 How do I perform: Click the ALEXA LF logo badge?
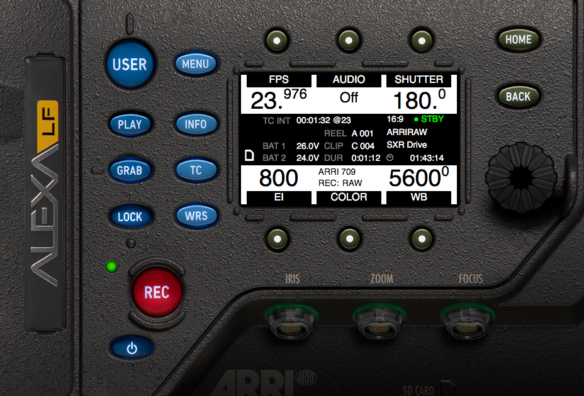(x=44, y=193)
